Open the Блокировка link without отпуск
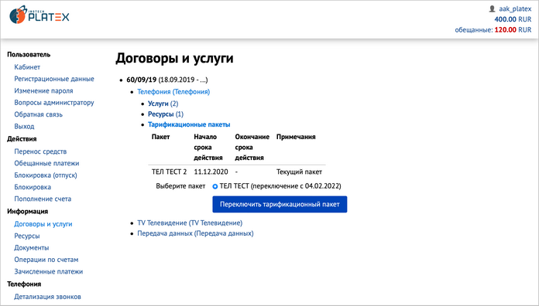The width and height of the screenshot is (539, 306). 33,187
